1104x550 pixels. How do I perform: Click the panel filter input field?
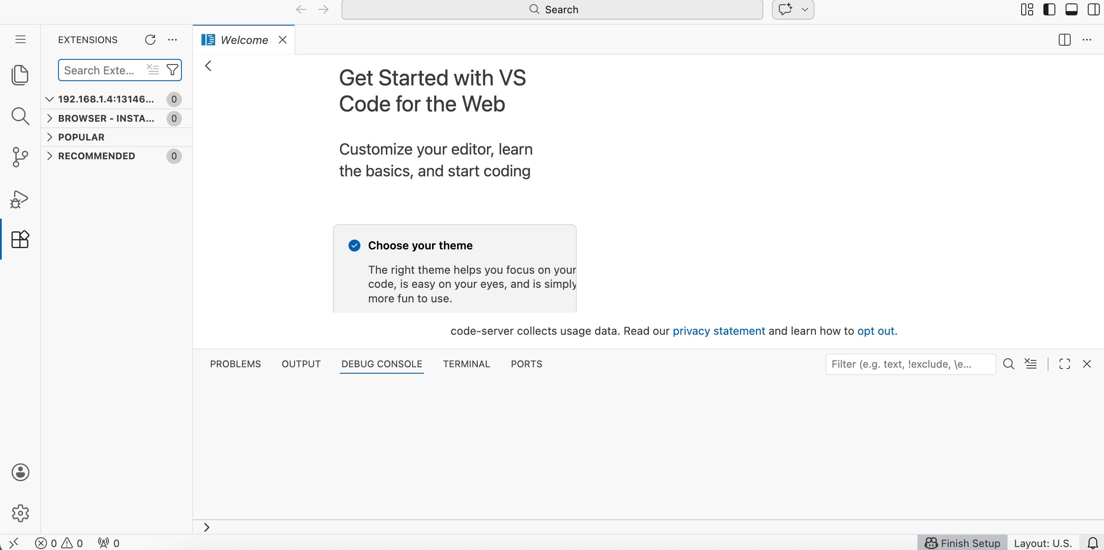pos(910,363)
